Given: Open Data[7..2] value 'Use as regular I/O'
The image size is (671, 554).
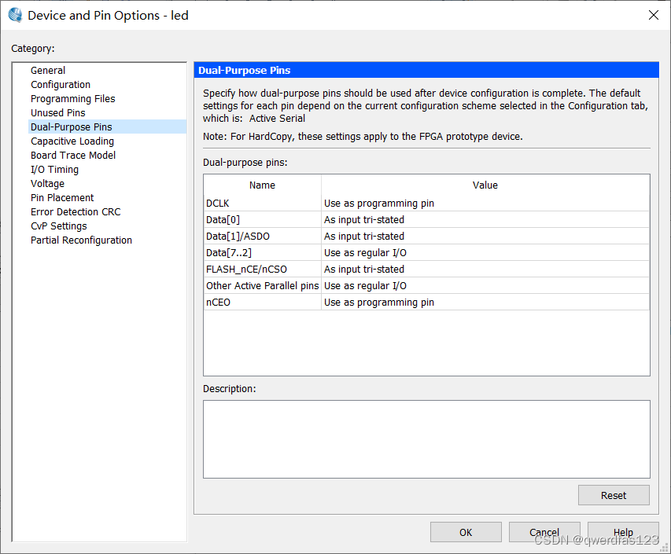Looking at the screenshot, I should [485, 252].
